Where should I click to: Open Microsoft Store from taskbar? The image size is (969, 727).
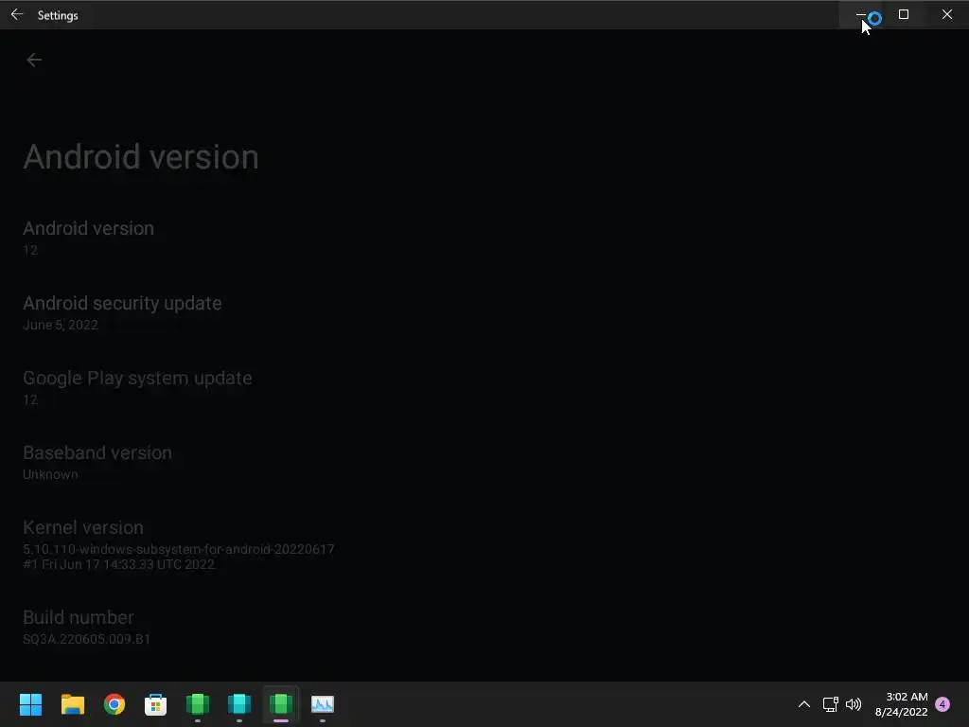coord(156,704)
